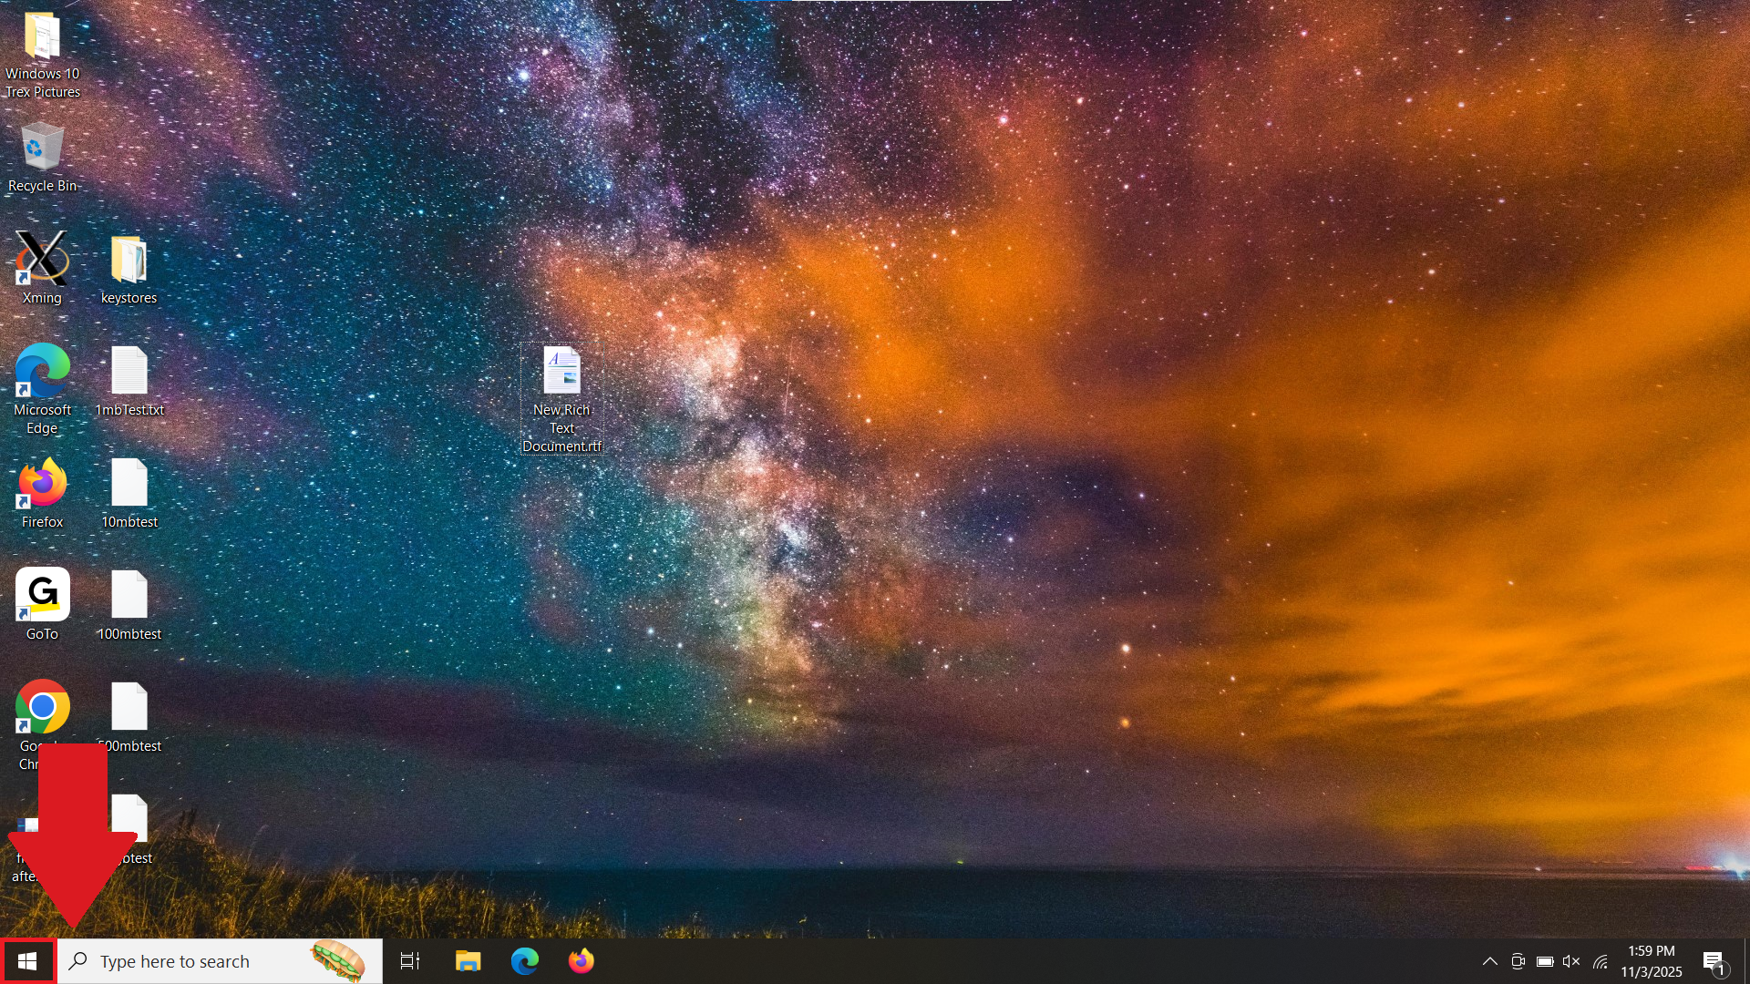Image resolution: width=1750 pixels, height=984 pixels.
Task: Select the Recycle Bin icon
Action: point(42,157)
